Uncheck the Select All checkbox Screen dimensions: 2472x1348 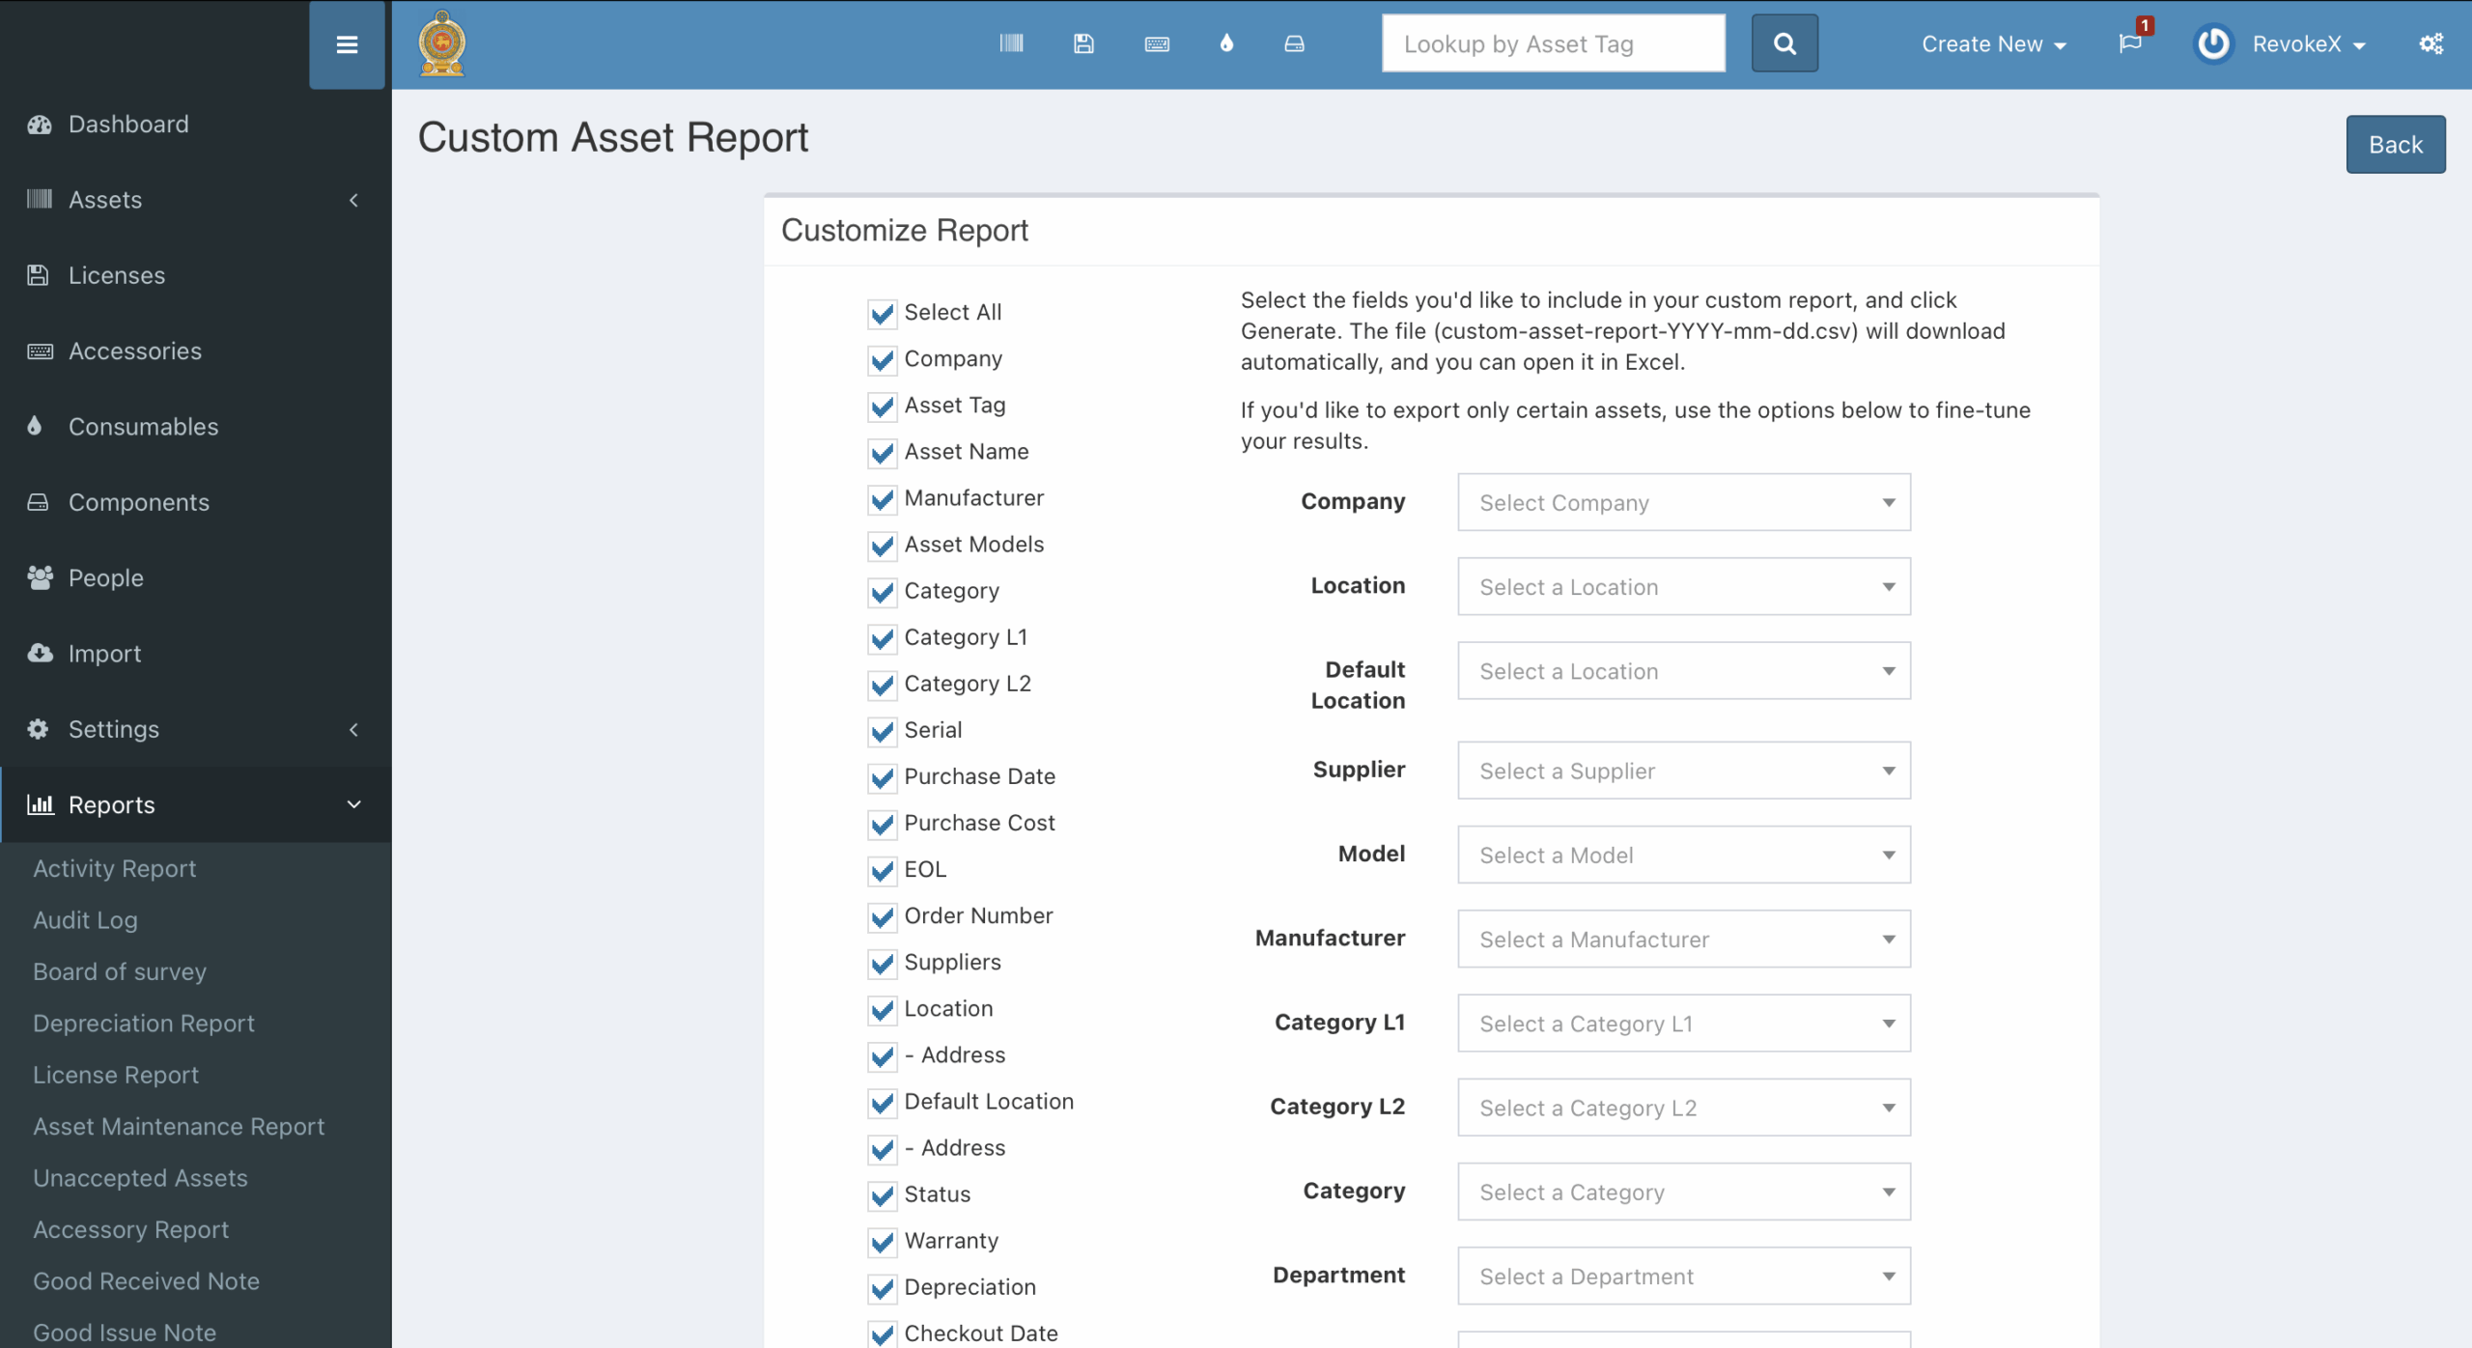click(x=882, y=314)
